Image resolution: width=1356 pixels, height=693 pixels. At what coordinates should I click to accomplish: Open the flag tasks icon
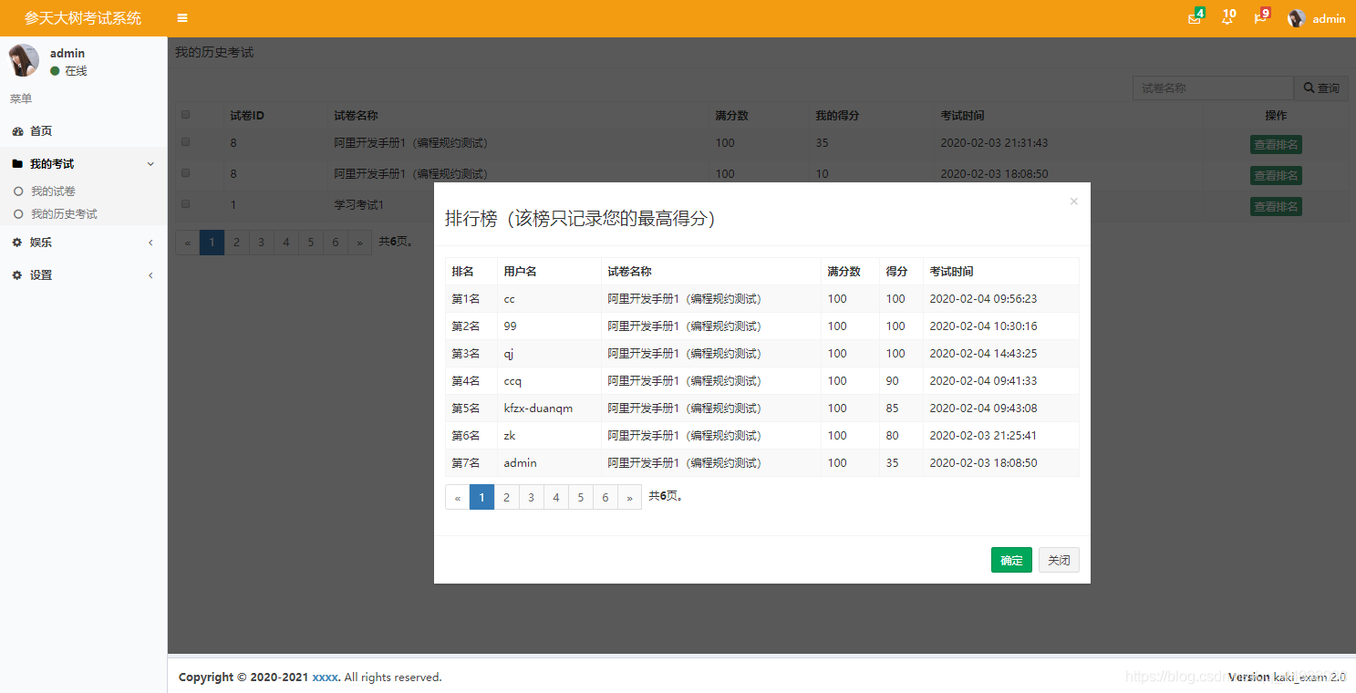pos(1259,18)
